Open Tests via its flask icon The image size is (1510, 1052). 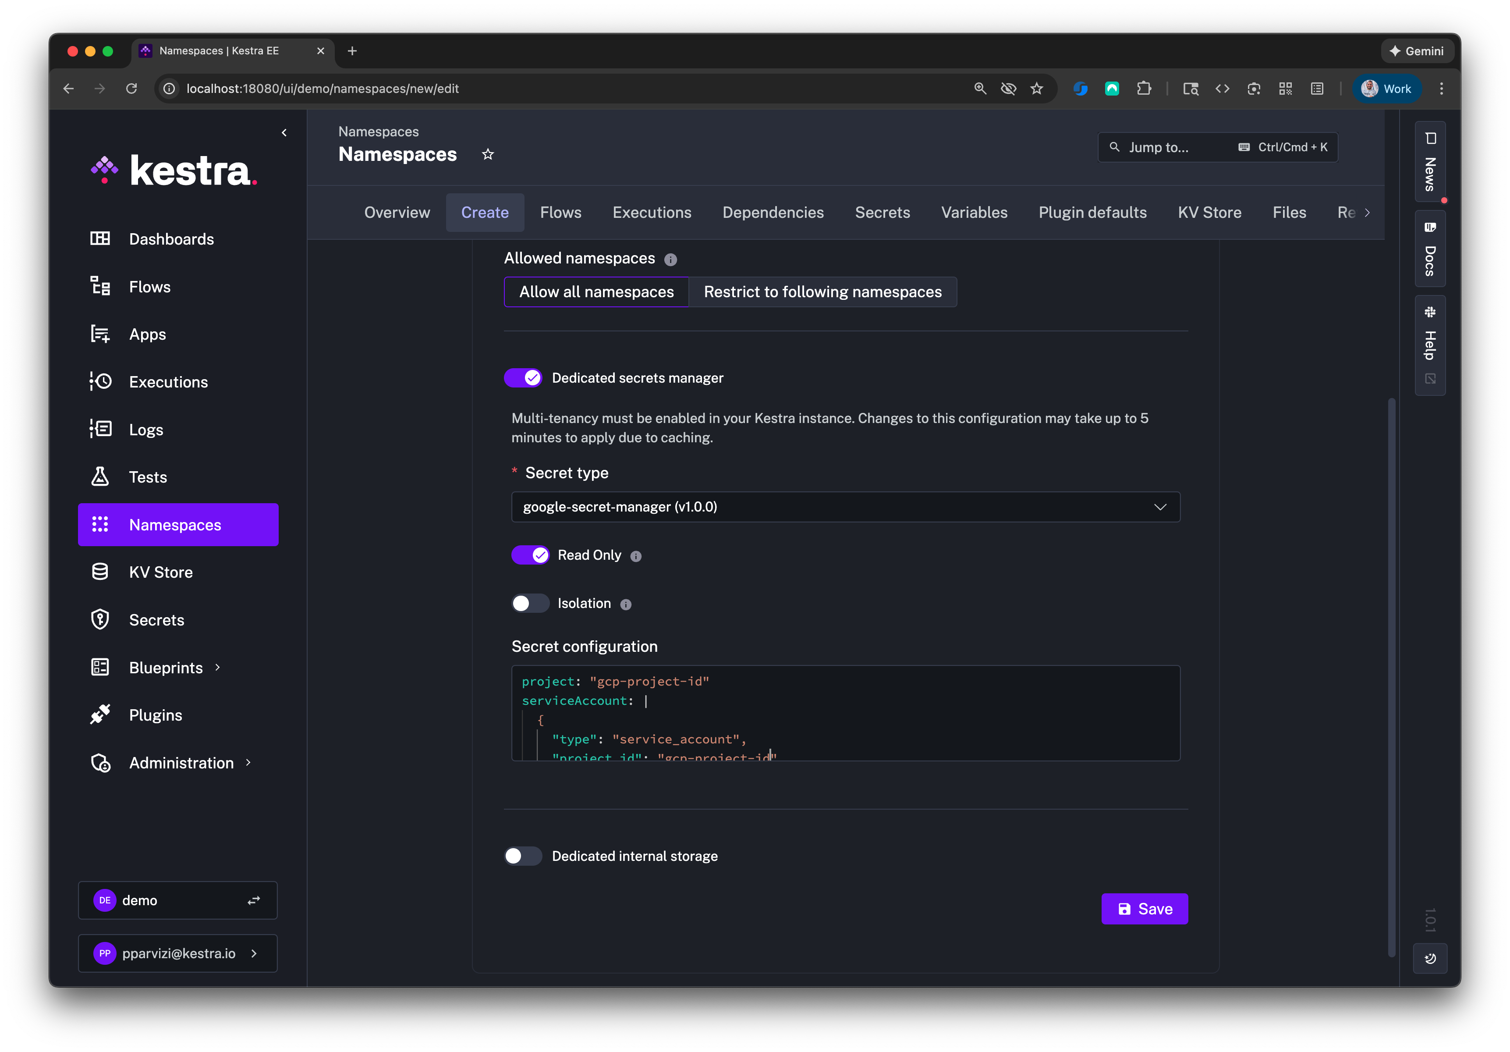[x=100, y=476]
